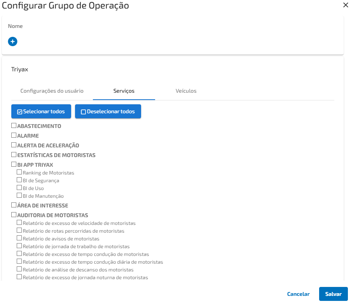Click the Configurar Grupo de Operação title
This screenshot has width=351, height=304.
(65, 6)
